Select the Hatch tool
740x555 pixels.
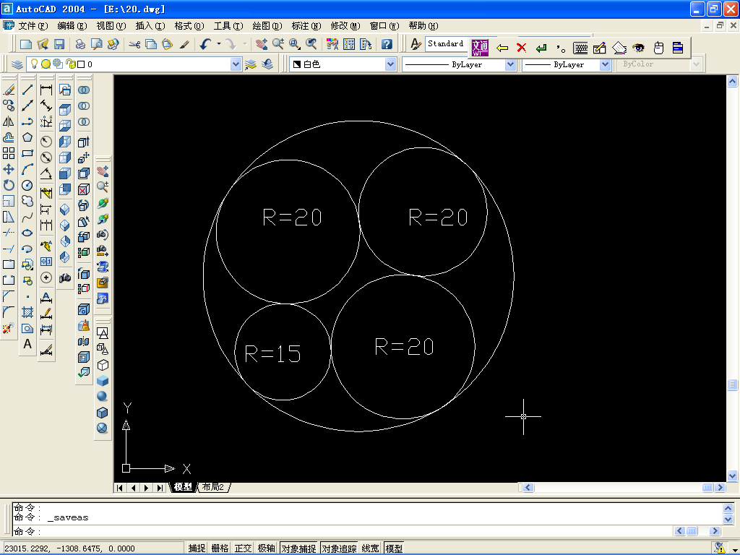(x=27, y=312)
